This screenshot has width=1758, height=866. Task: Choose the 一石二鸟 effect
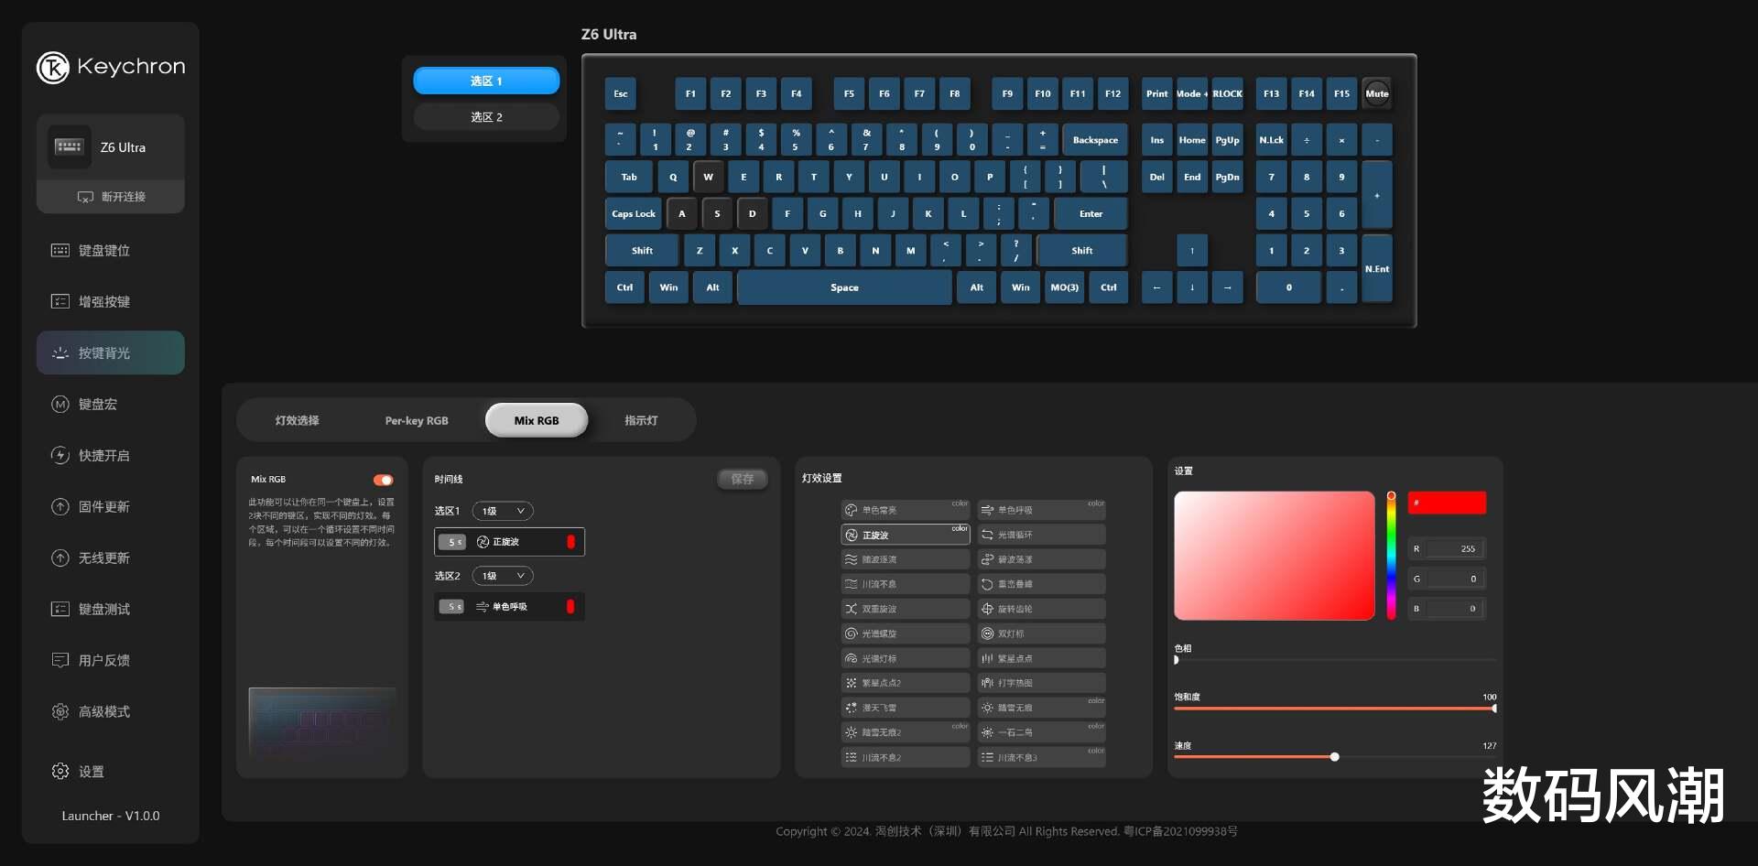click(1041, 732)
